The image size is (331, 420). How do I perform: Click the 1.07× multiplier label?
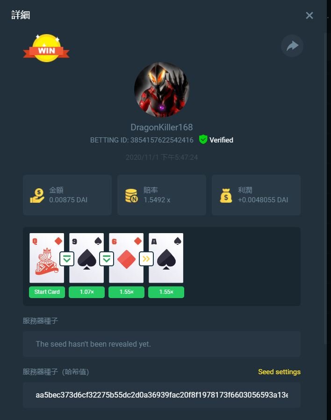(86, 292)
